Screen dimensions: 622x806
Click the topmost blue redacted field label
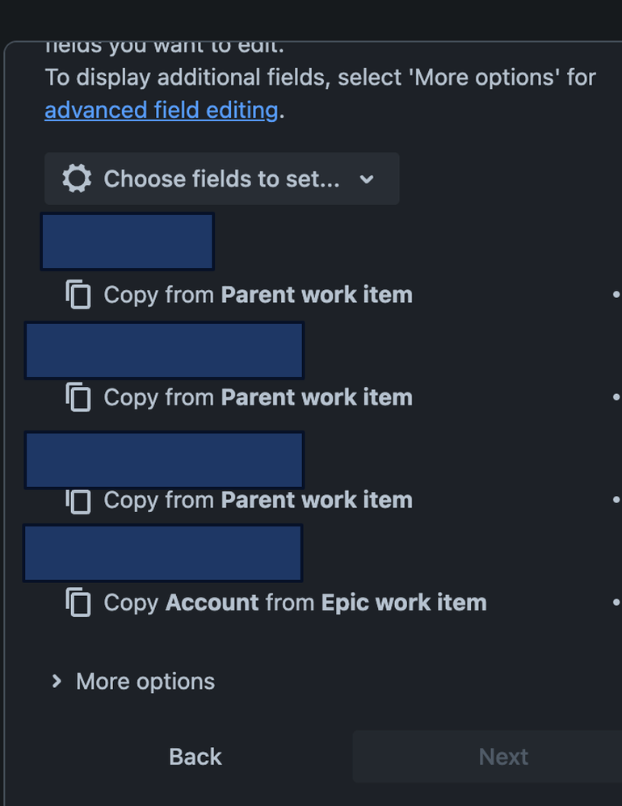(x=127, y=241)
